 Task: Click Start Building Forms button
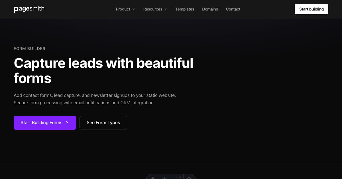coord(45,123)
